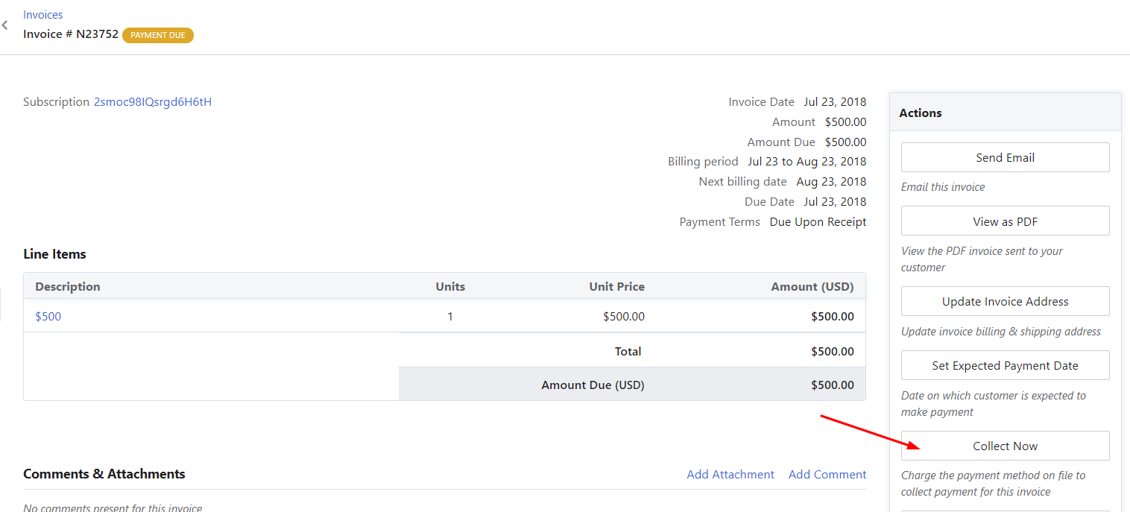The width and height of the screenshot is (1130, 512).
Task: Click the Add Comment link
Action: [827, 474]
